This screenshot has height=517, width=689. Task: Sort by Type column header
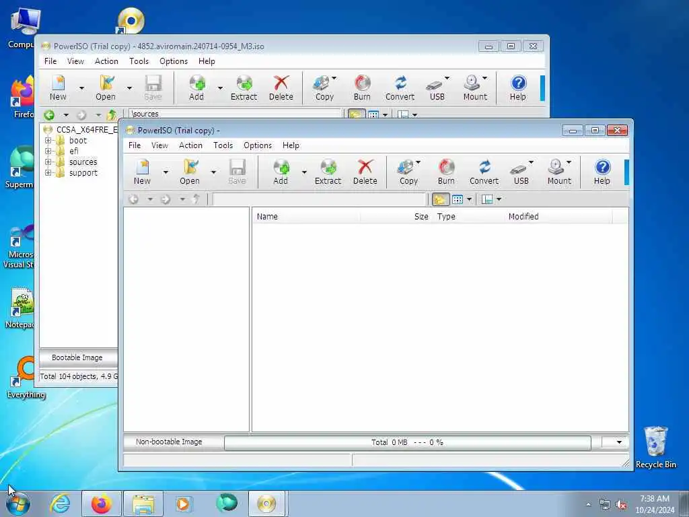468,217
